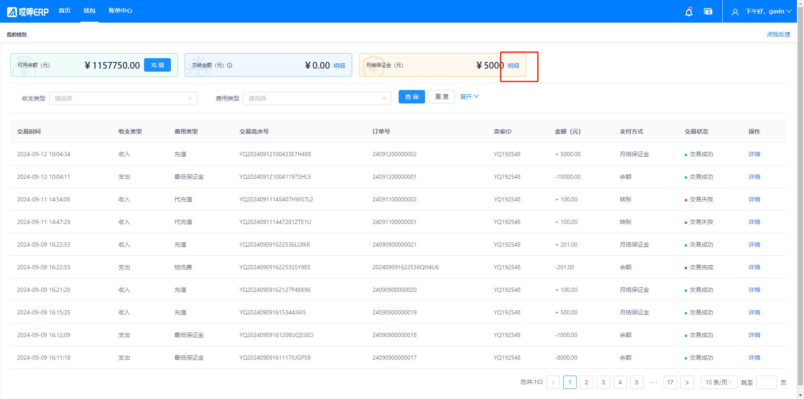Click 点我反馈 feedback link
804x399 pixels.
click(778, 34)
